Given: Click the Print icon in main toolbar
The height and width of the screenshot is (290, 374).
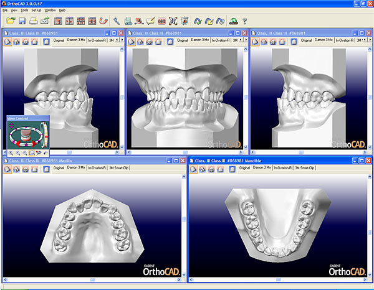Looking at the screenshot, I should click(34, 21).
